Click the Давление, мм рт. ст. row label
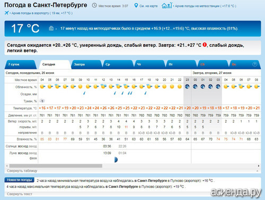This screenshot has width=265, height=200. point(22,116)
